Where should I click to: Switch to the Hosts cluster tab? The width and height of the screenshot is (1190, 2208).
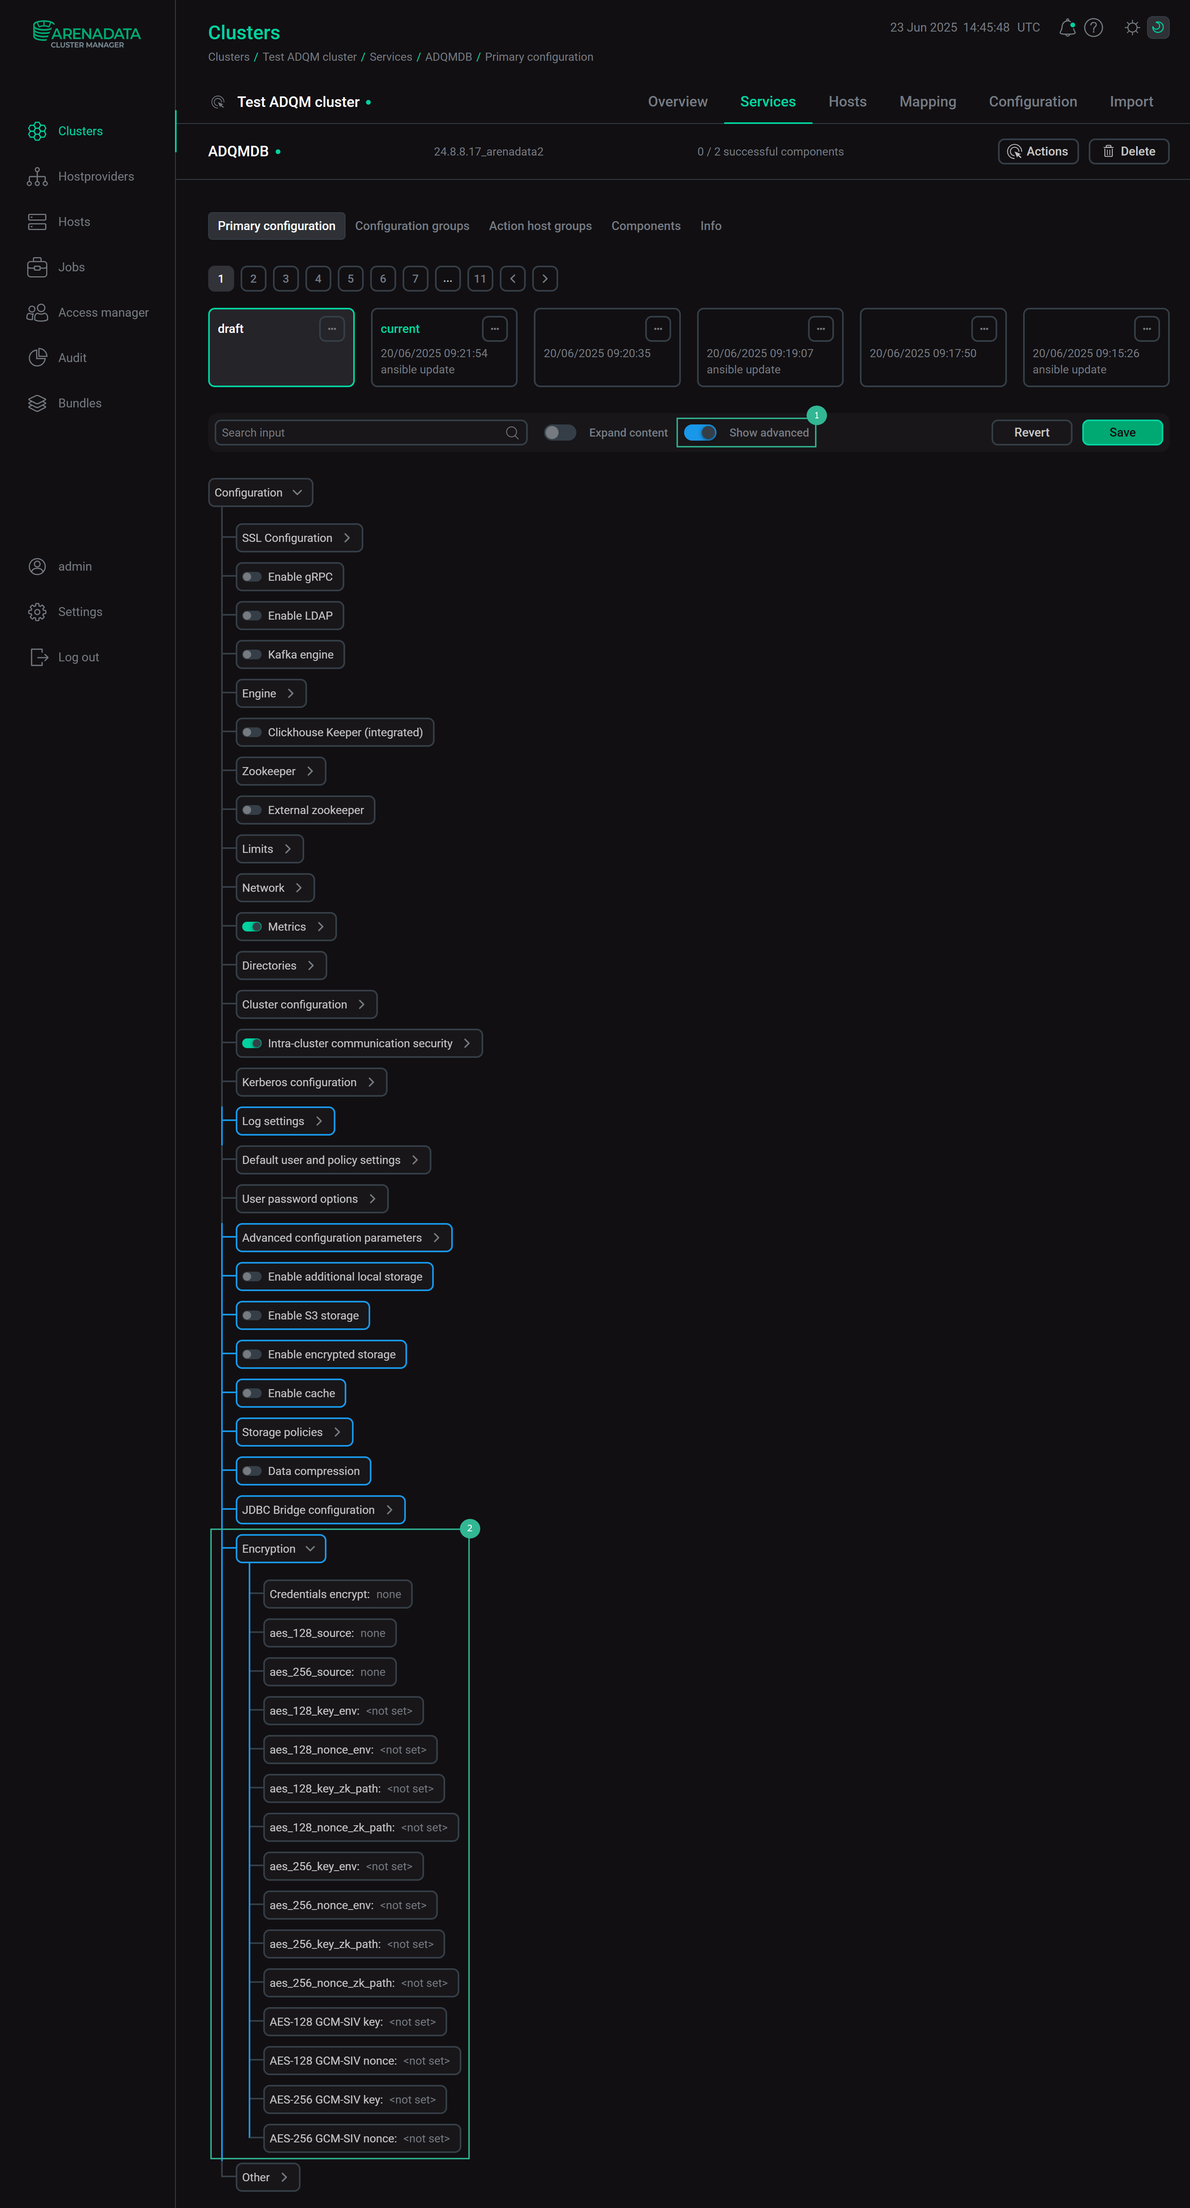point(847,102)
